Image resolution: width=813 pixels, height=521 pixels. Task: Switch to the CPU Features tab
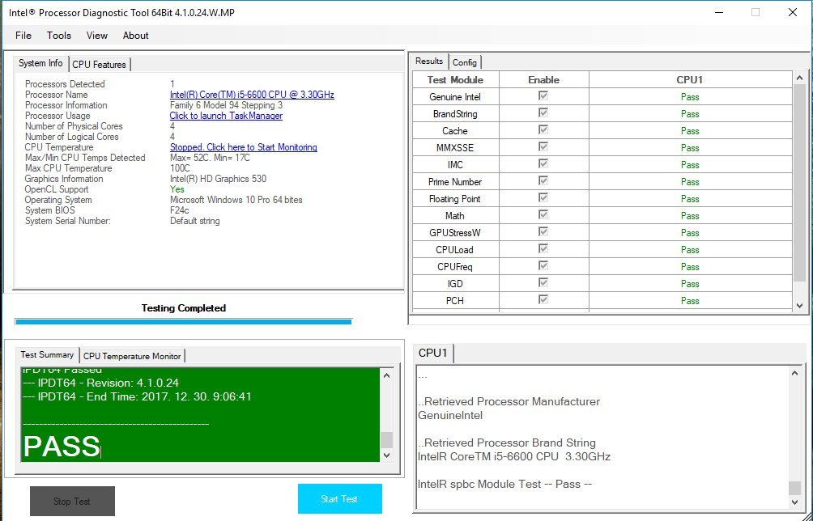(x=99, y=64)
